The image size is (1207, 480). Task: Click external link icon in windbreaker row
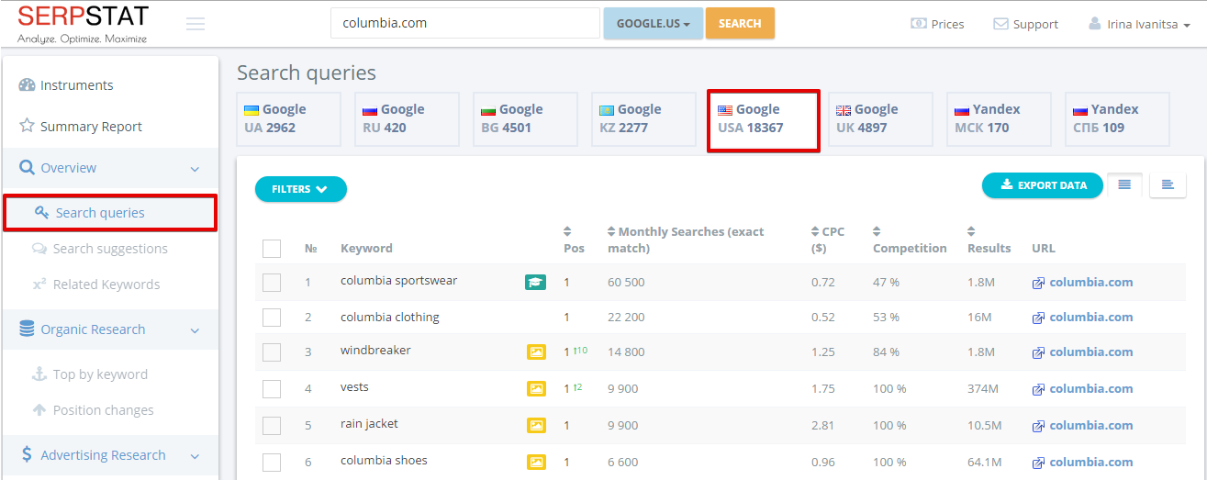point(1038,352)
